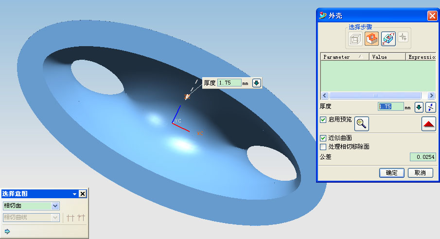Enable the 处理相切移除面 checkbox

click(x=323, y=147)
